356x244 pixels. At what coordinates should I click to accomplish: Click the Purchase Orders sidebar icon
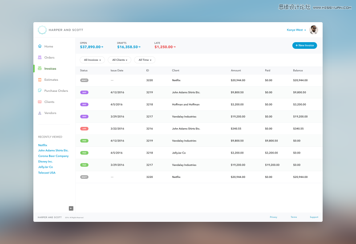tap(40, 91)
